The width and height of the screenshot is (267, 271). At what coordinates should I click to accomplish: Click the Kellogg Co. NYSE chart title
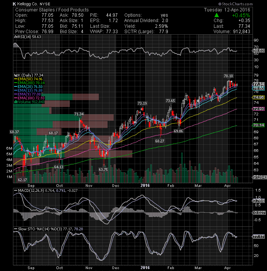[32, 4]
